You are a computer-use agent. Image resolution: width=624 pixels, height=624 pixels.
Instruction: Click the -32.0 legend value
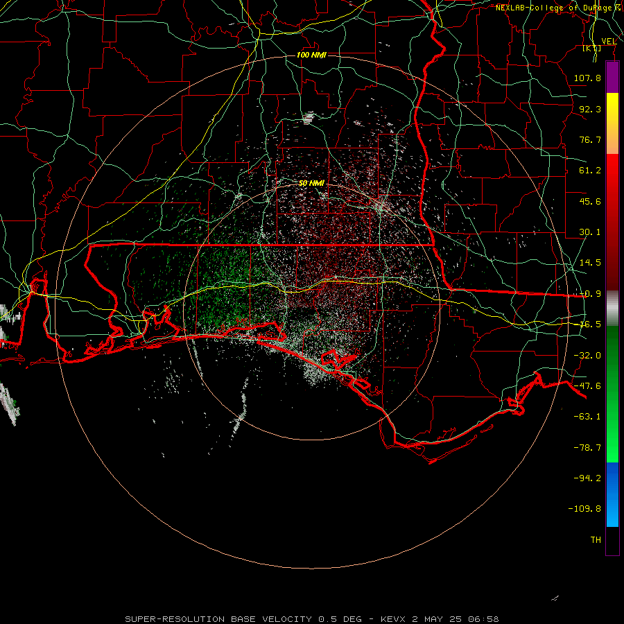click(587, 356)
